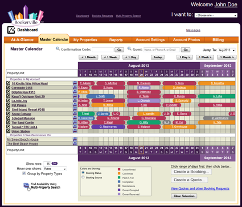Open the Billing tab
Viewport: 242px width, 207px height.
click(x=218, y=40)
